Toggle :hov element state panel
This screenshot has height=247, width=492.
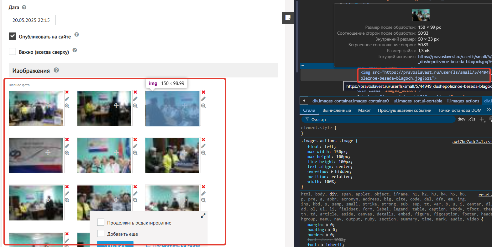click(462, 119)
